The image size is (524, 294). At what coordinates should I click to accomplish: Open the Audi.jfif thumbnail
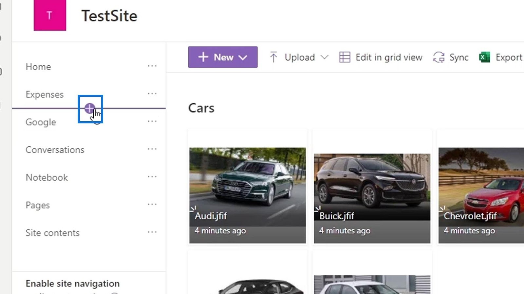click(248, 195)
